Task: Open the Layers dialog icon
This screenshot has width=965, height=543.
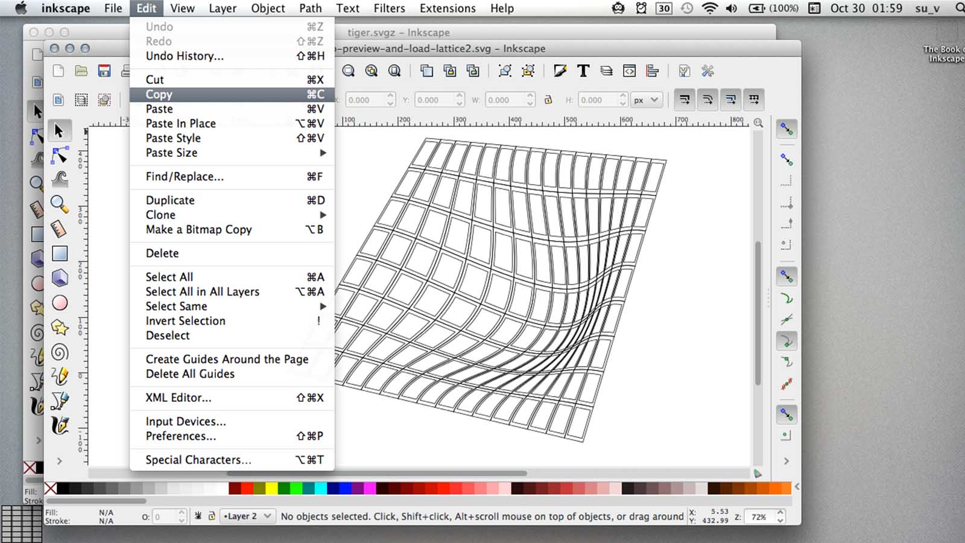Action: point(606,71)
